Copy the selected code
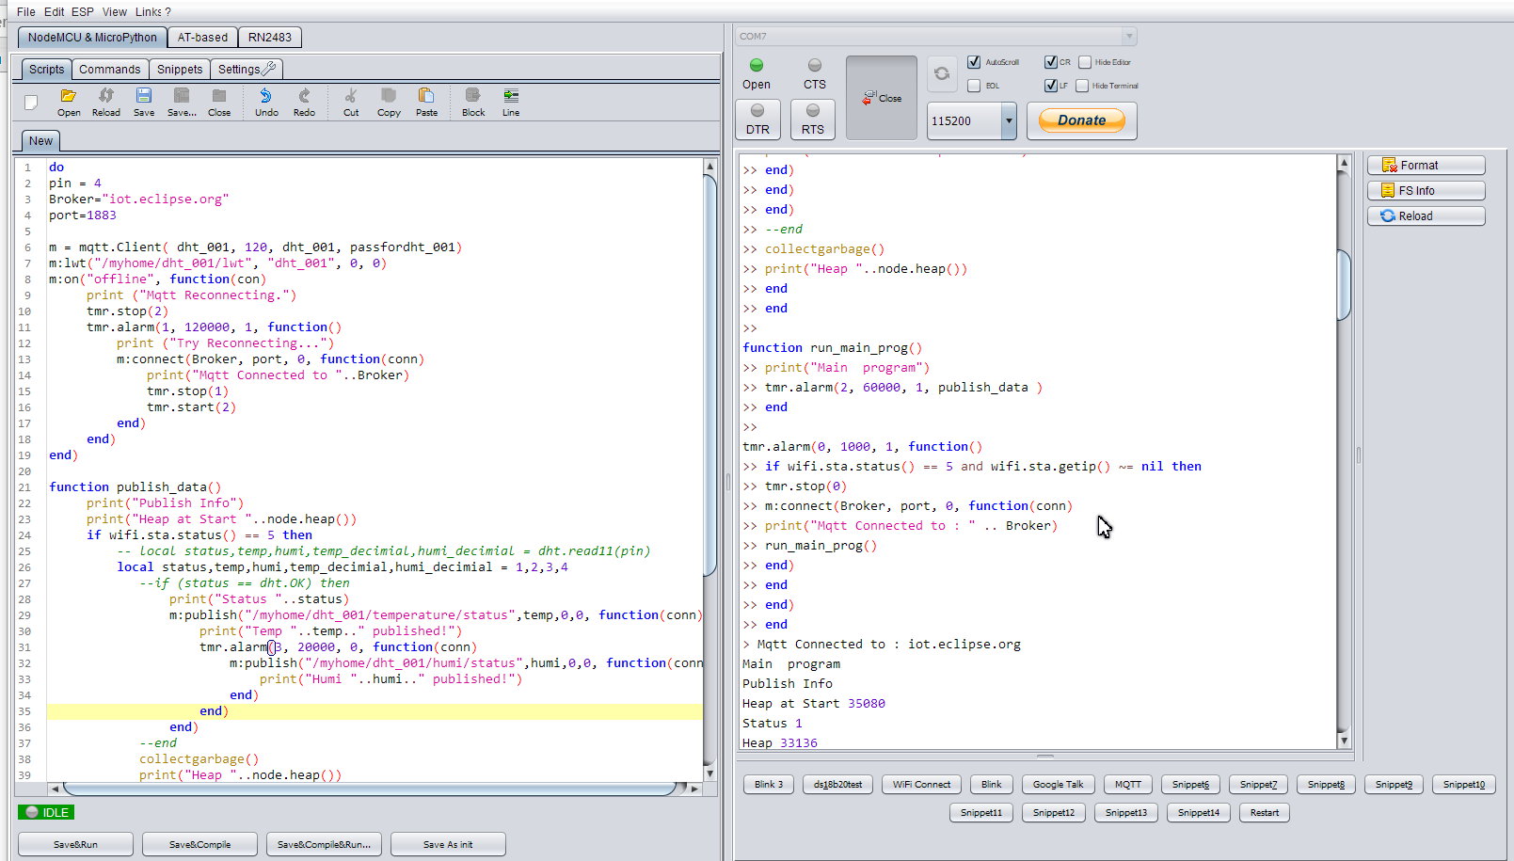The width and height of the screenshot is (1514, 861). pyautogui.click(x=389, y=102)
